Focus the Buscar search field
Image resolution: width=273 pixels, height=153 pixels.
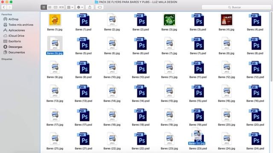[236, 7]
